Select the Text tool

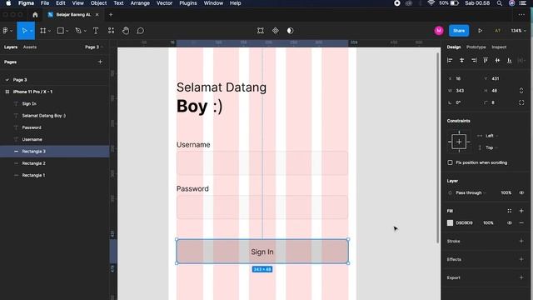tap(96, 31)
